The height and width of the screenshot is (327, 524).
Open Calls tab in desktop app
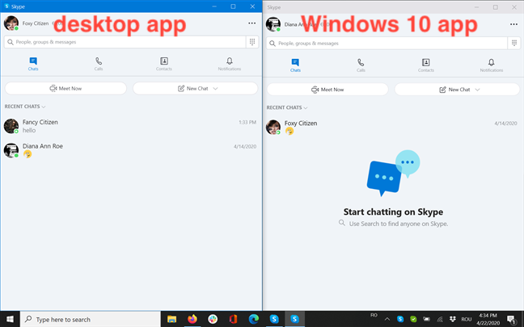click(x=99, y=64)
